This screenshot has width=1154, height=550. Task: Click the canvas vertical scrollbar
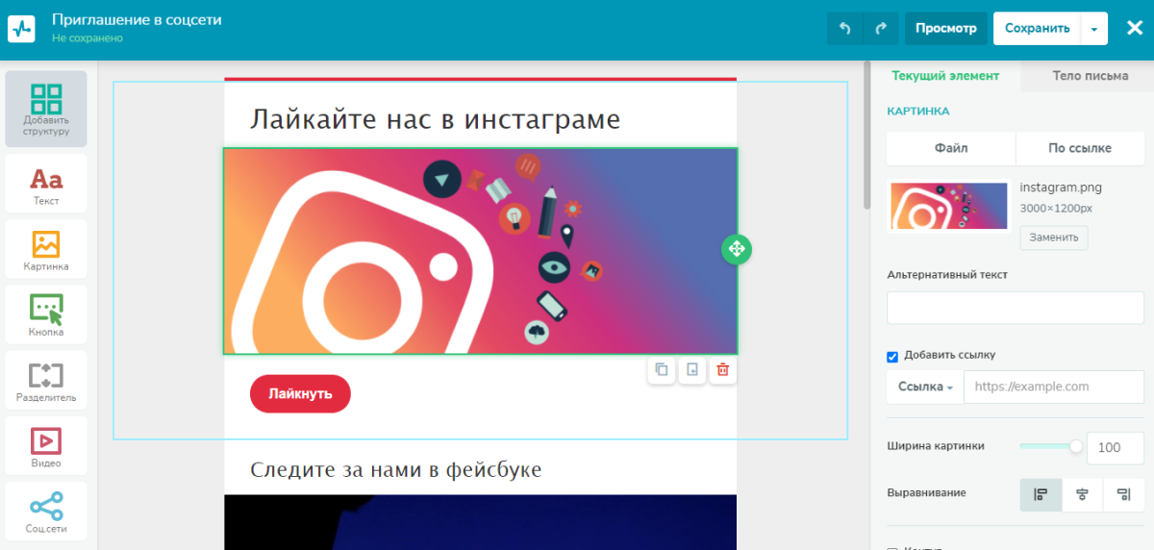pos(866,135)
